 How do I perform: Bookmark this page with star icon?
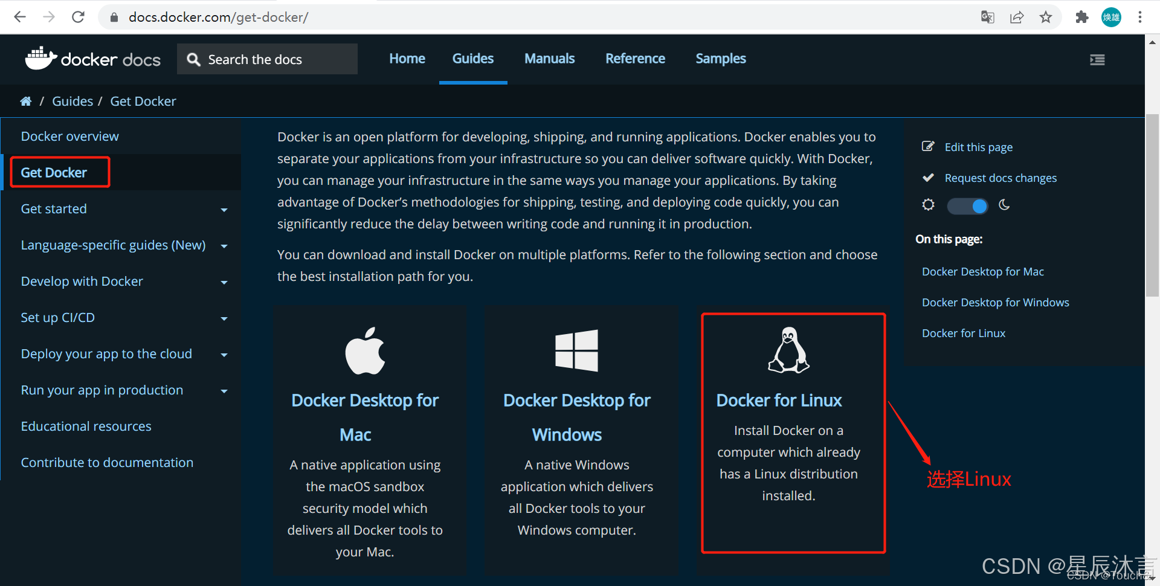(x=1046, y=17)
